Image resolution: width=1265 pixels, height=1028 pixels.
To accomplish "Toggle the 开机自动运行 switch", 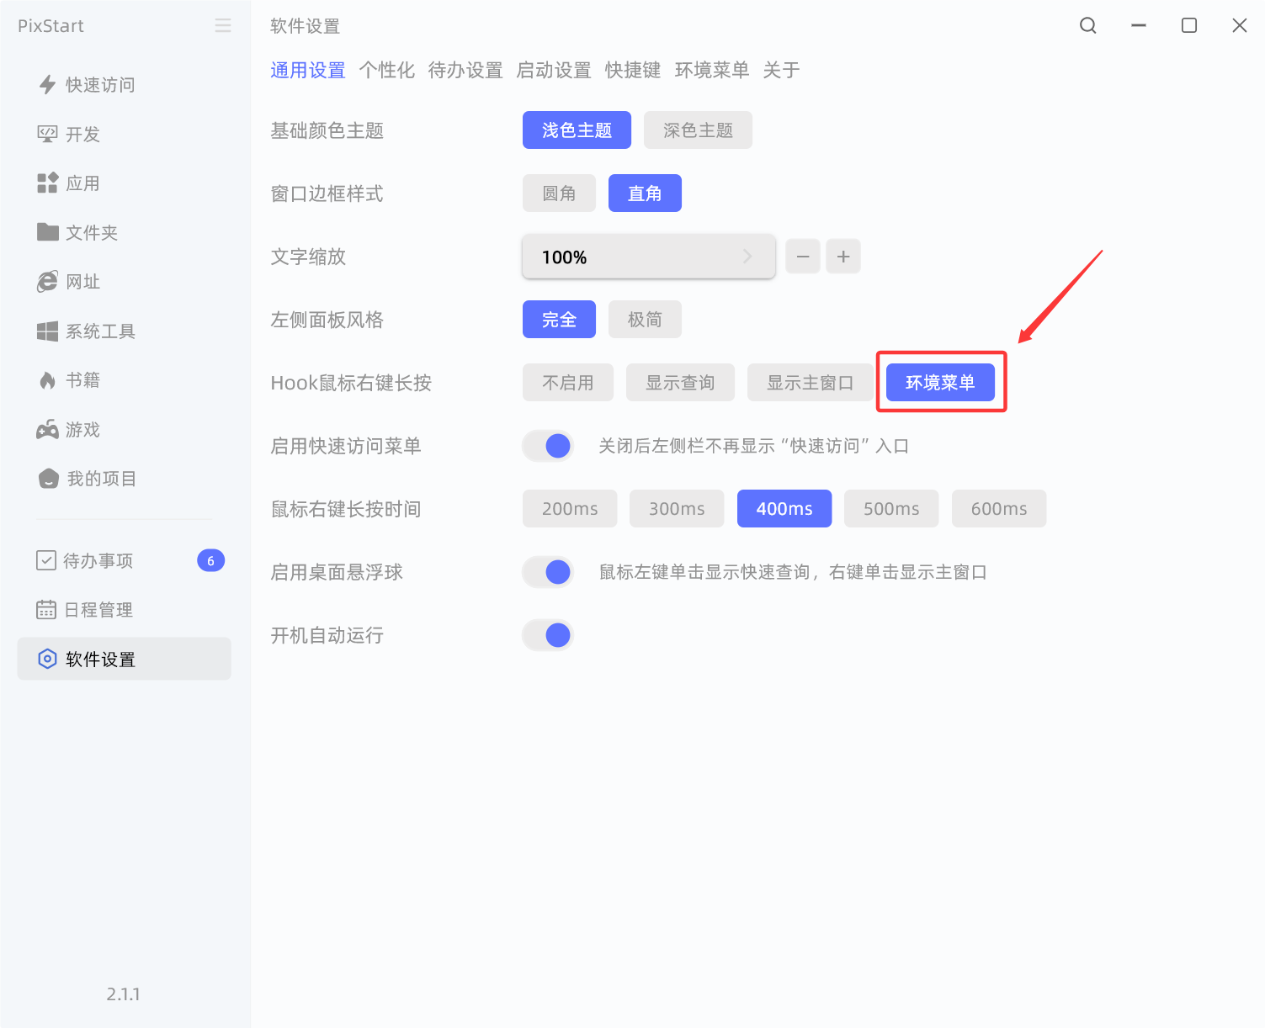I will click(548, 635).
